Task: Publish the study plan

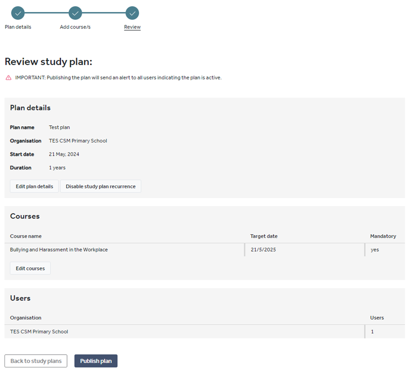Action: [x=96, y=361]
